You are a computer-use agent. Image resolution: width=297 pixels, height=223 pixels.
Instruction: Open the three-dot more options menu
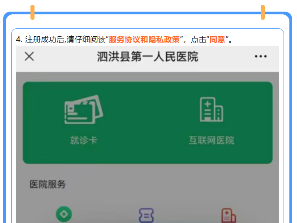pyautogui.click(x=261, y=56)
